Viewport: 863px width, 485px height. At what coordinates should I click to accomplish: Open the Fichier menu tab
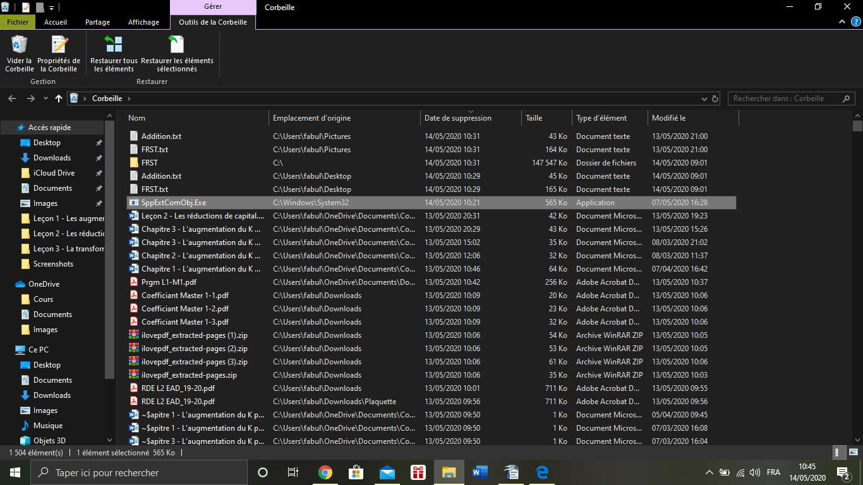click(18, 22)
